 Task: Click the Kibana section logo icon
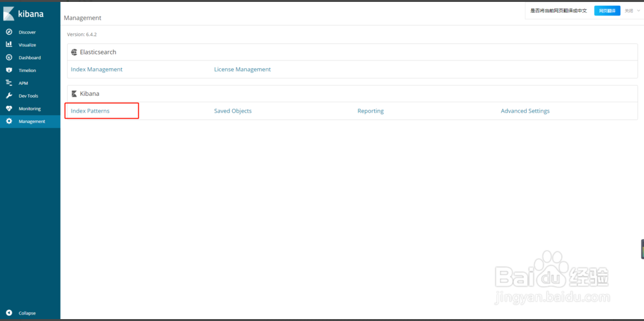coord(74,93)
